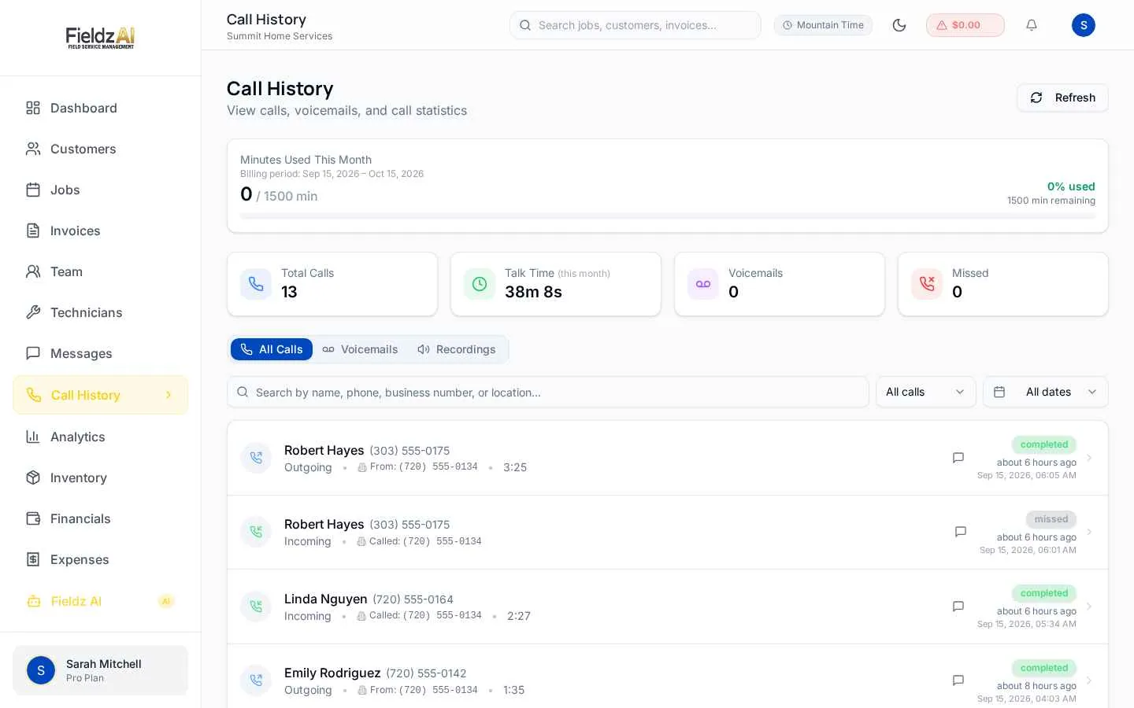Viewport: 1134px width, 708px height.
Task: Click the completed status on Linda Nguyen call
Action: pos(1044,593)
